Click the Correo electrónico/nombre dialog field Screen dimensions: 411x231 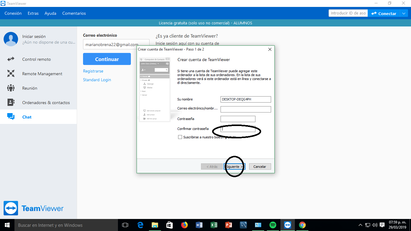pyautogui.click(x=246, y=109)
